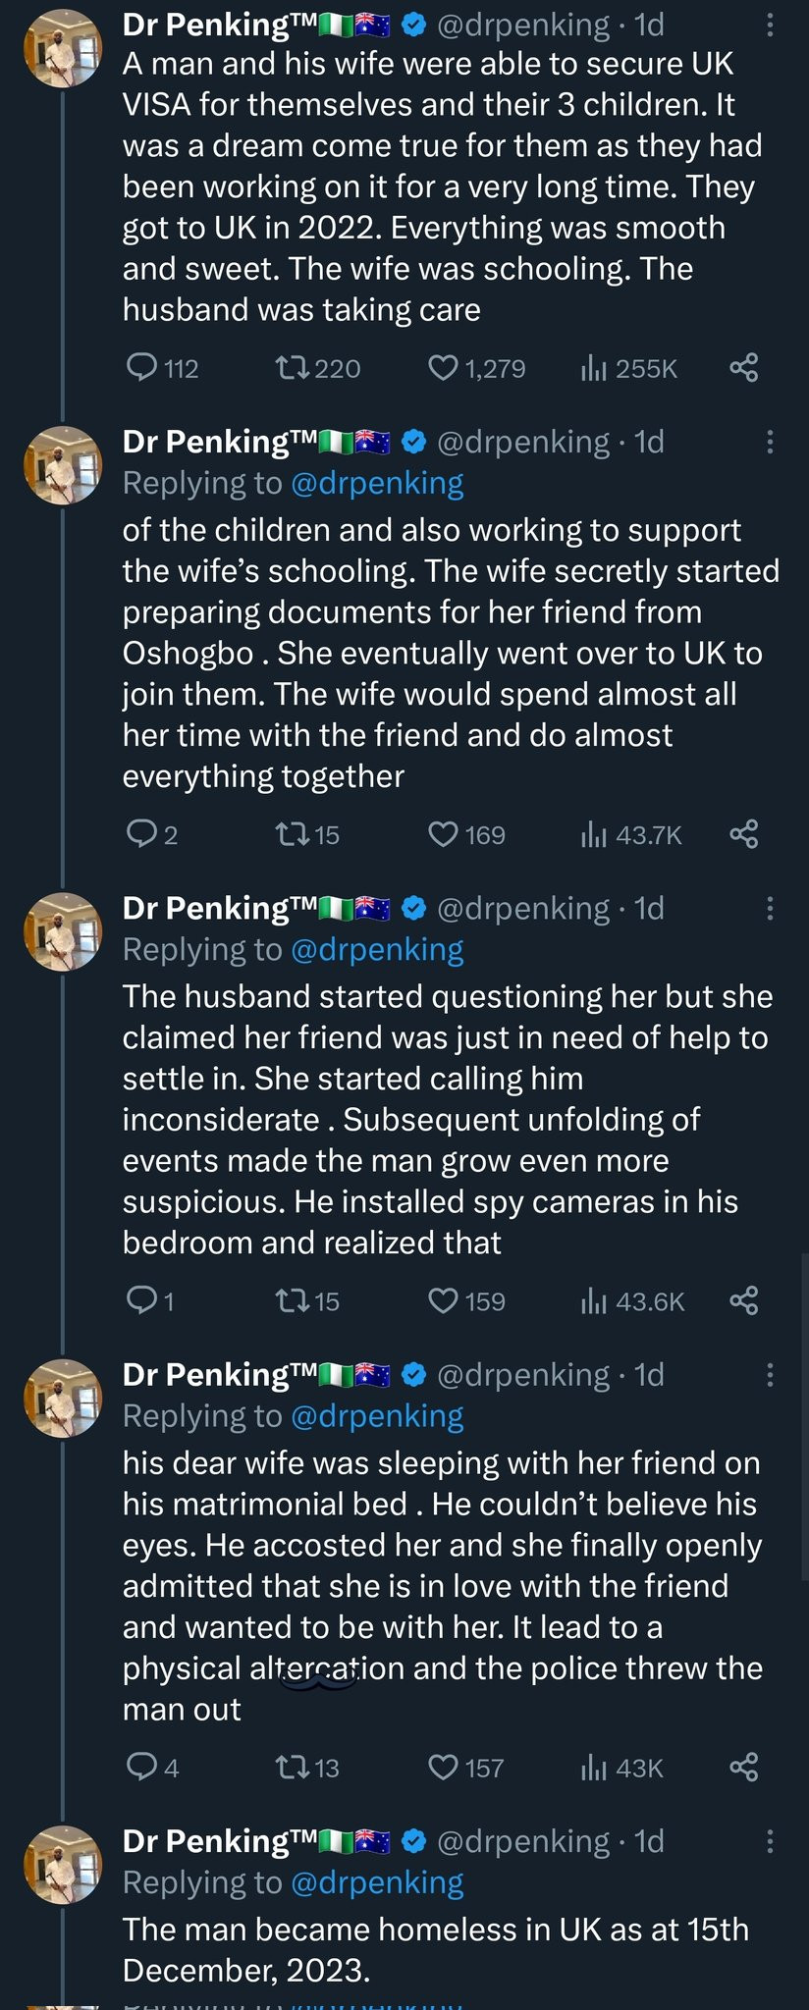The width and height of the screenshot is (809, 2010).
Task: Share the tweet with 43.6K views
Action: pos(744,1300)
